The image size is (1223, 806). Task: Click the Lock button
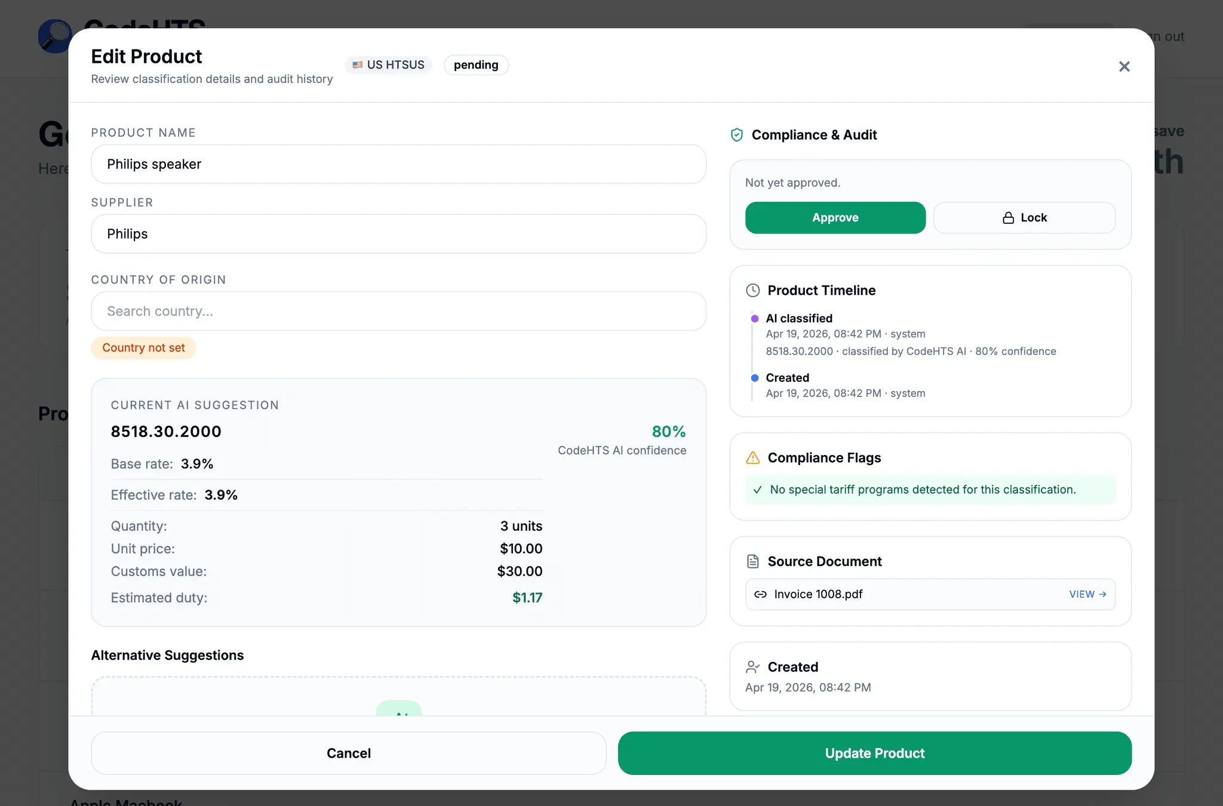1024,218
